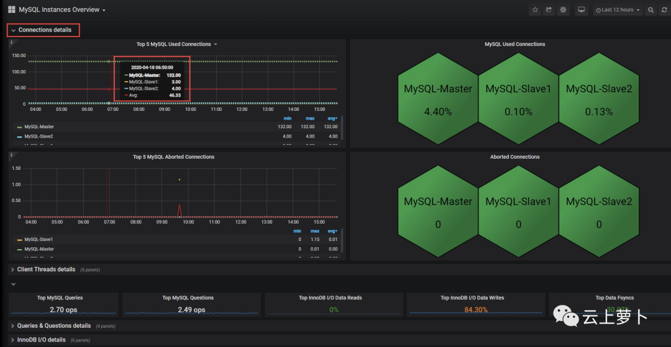Collapse the Connections details row
This screenshot has height=347, width=671.
pos(41,30)
